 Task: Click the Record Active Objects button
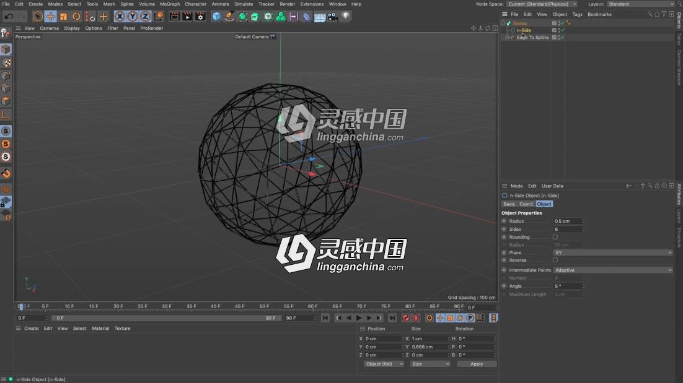click(x=405, y=318)
